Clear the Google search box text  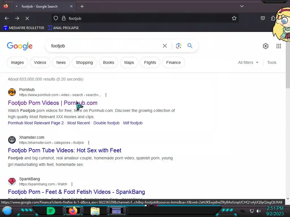point(165,46)
